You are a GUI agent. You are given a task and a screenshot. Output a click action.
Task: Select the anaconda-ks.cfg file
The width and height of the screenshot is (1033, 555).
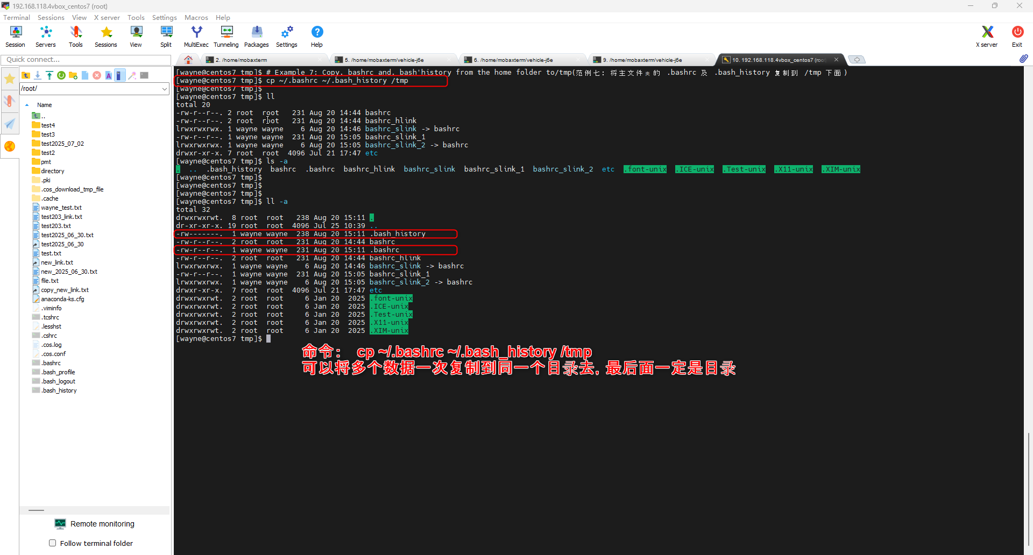(x=58, y=299)
